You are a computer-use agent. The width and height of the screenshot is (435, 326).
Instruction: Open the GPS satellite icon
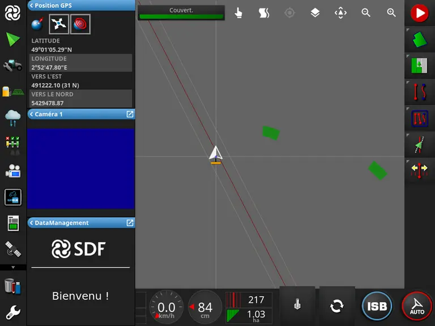13,249
